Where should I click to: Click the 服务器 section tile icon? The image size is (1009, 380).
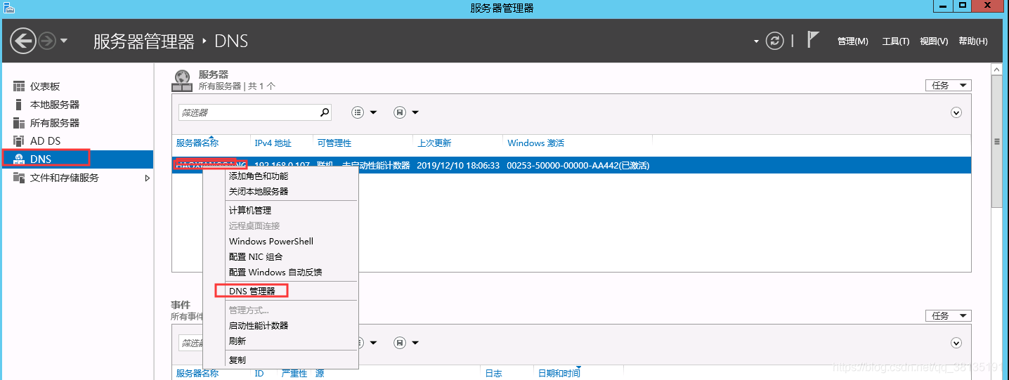tap(182, 81)
